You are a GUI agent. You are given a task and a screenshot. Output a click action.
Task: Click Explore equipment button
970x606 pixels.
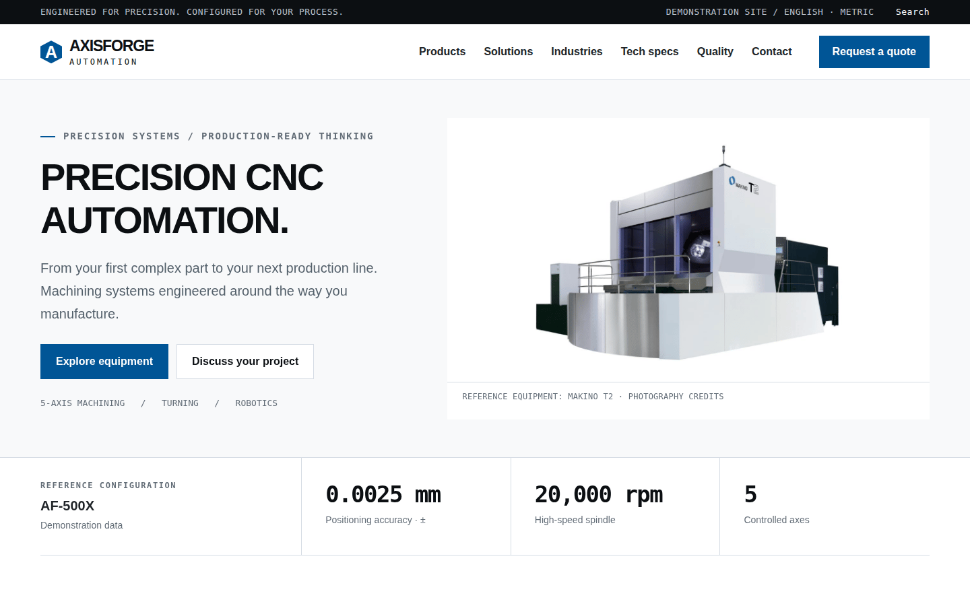tap(104, 362)
